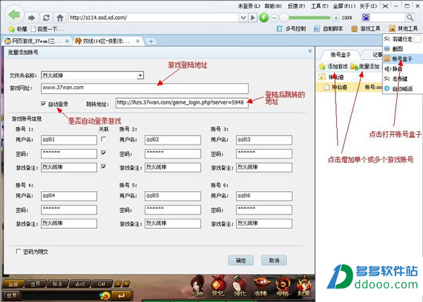Viewport: 423px width, 302px height.
Task: Click the green back arrow button
Action: [14, 15]
